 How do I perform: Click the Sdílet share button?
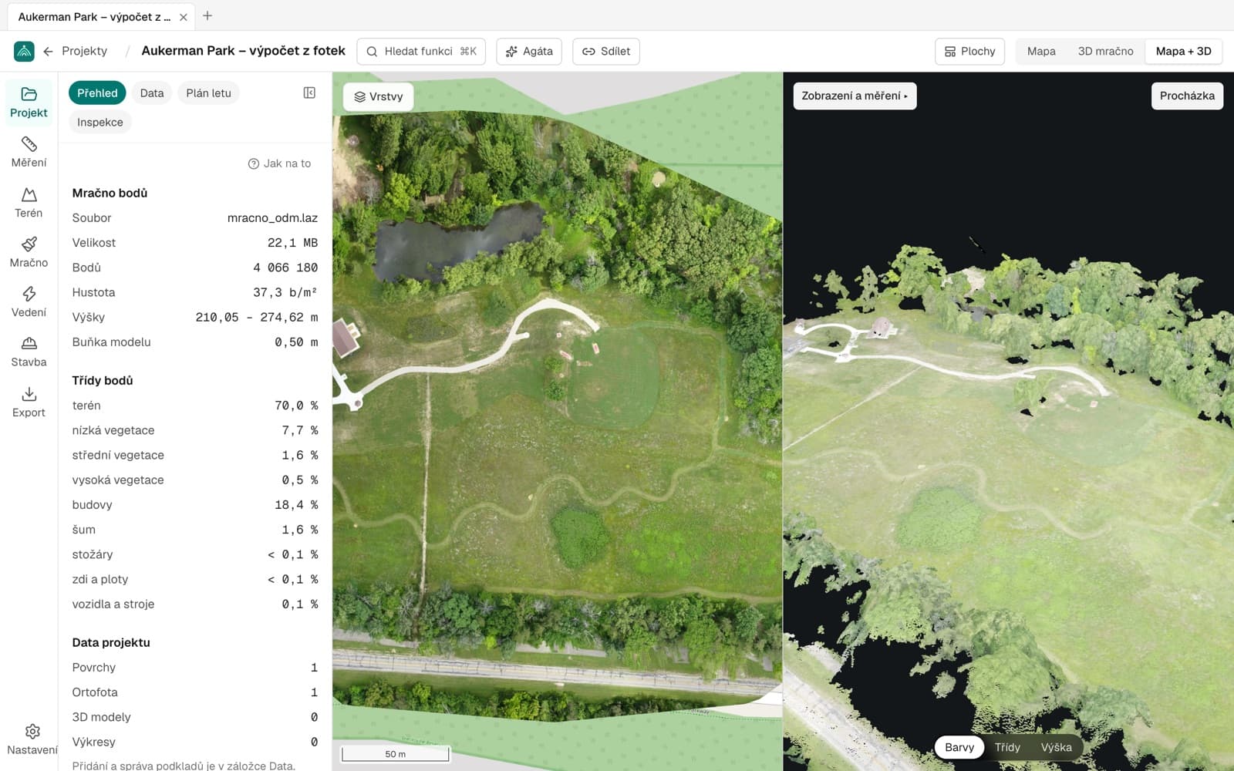pyautogui.click(x=606, y=51)
